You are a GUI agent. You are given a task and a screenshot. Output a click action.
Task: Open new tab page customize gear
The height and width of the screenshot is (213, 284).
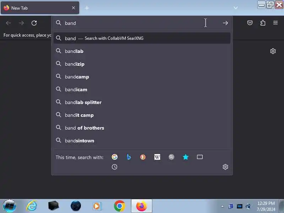pos(273,51)
